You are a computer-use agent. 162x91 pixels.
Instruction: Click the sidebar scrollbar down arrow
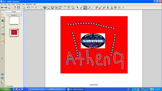25,86
